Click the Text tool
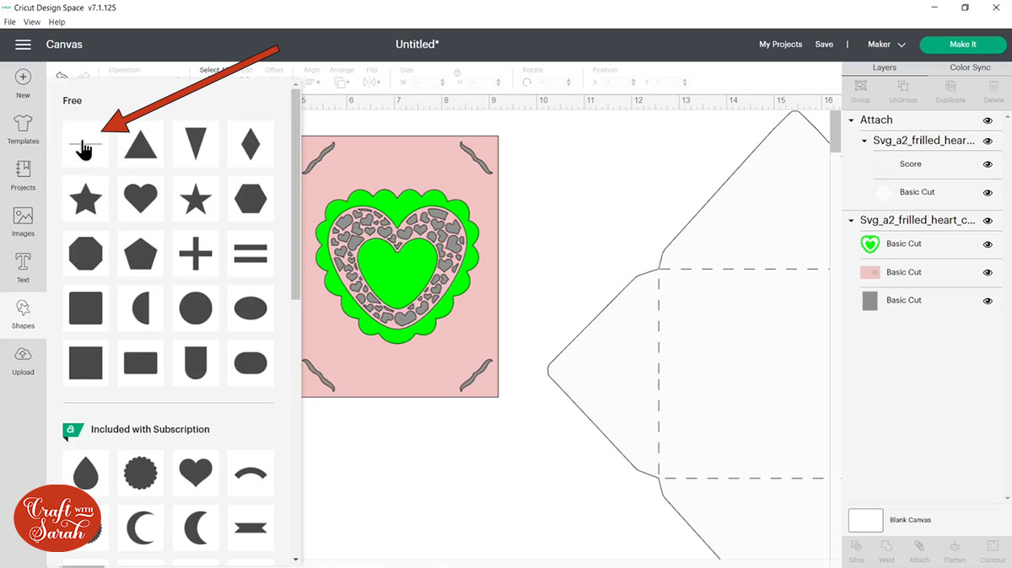1012x568 pixels. tap(23, 268)
